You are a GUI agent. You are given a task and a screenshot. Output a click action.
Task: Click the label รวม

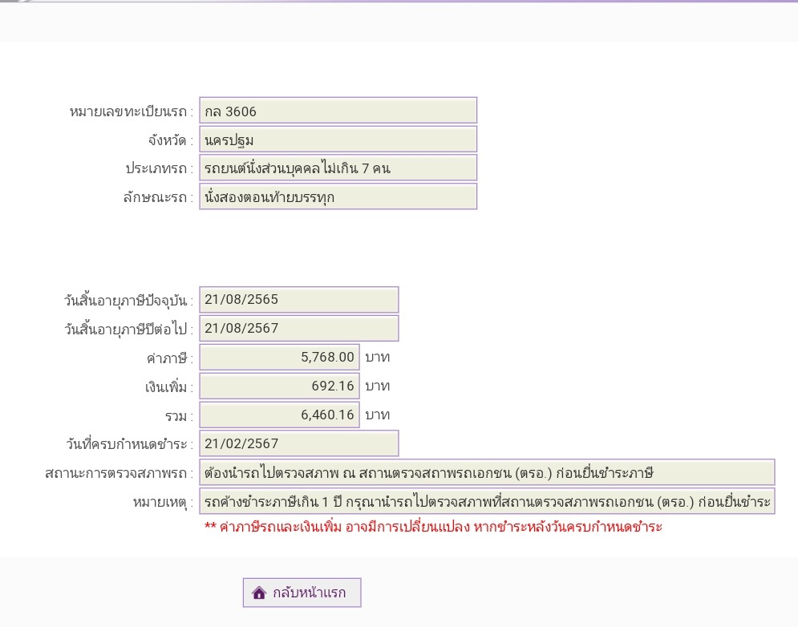coord(179,416)
